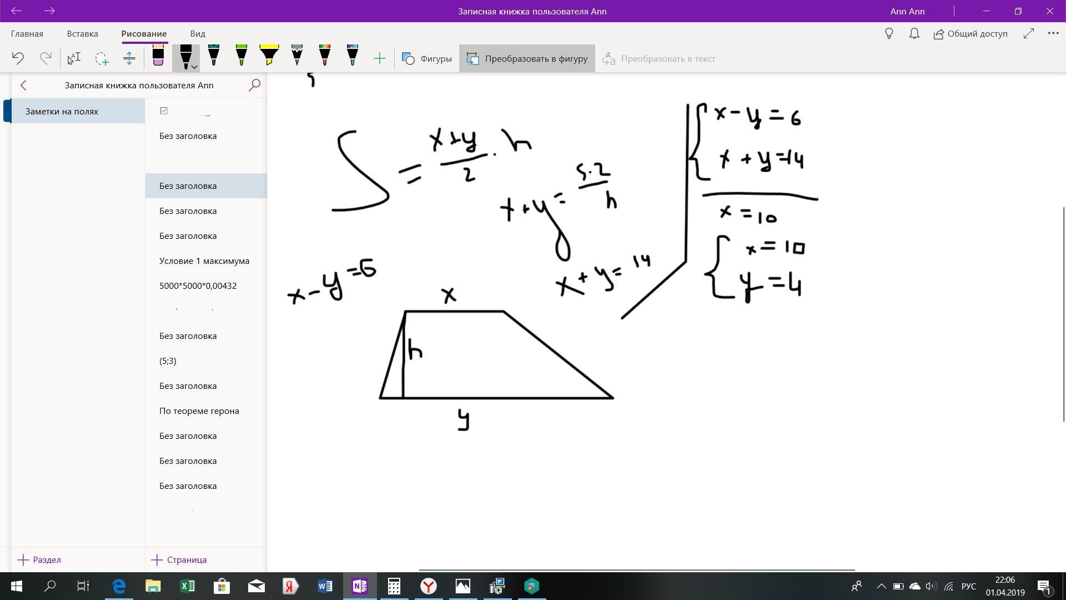
Task: Click the Undo arrow in the toolbar
Action: point(18,58)
